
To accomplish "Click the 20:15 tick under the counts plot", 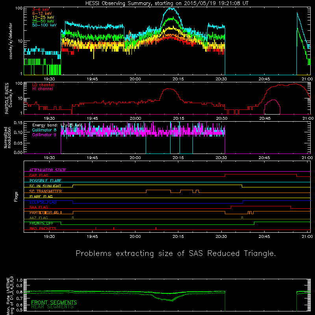I will (x=178, y=79).
